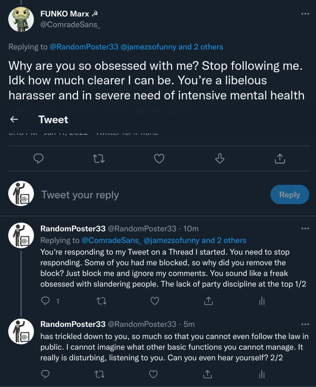The height and width of the screenshot is (387, 316).
Task: Like FUNKO Marx's main tweet
Action: click(x=159, y=159)
